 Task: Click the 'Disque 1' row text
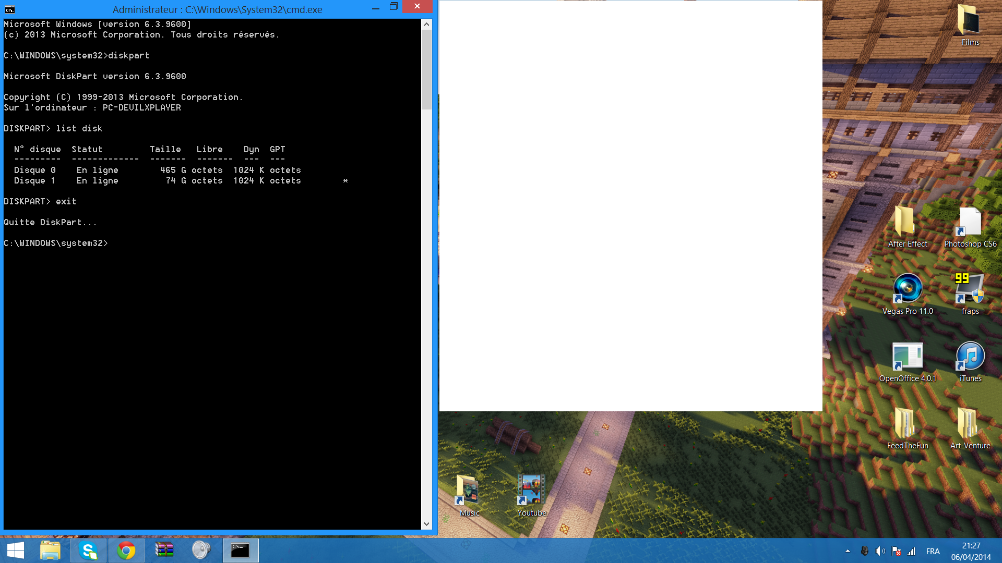coord(181,180)
